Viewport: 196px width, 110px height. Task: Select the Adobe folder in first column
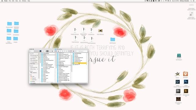click(x=48, y=55)
